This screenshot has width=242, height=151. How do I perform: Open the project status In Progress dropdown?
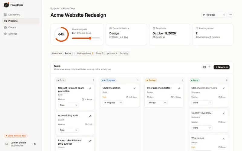214,15
